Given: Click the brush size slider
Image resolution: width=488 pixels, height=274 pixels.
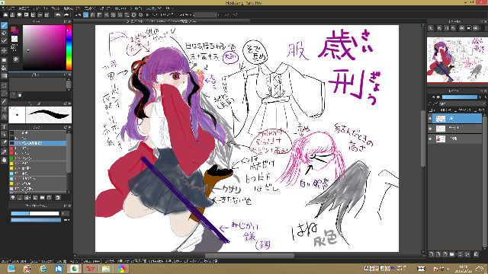Looking at the screenshot, I should tap(35, 213).
